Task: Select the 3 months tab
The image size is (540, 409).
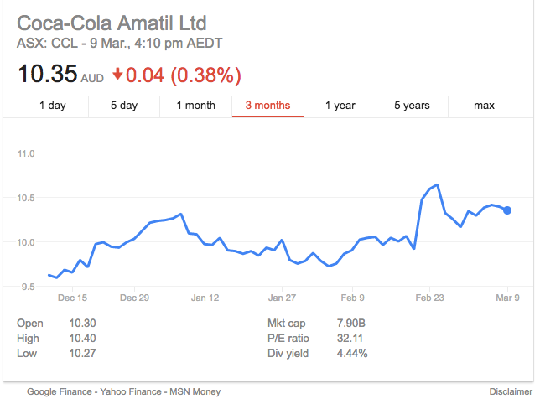Action: tap(268, 106)
